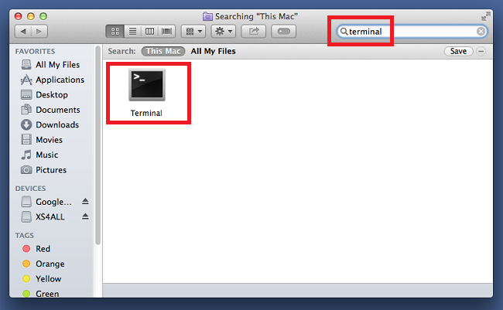The image size is (503, 310).
Task: Open the Action gear dropdown menu
Action: coord(223,32)
